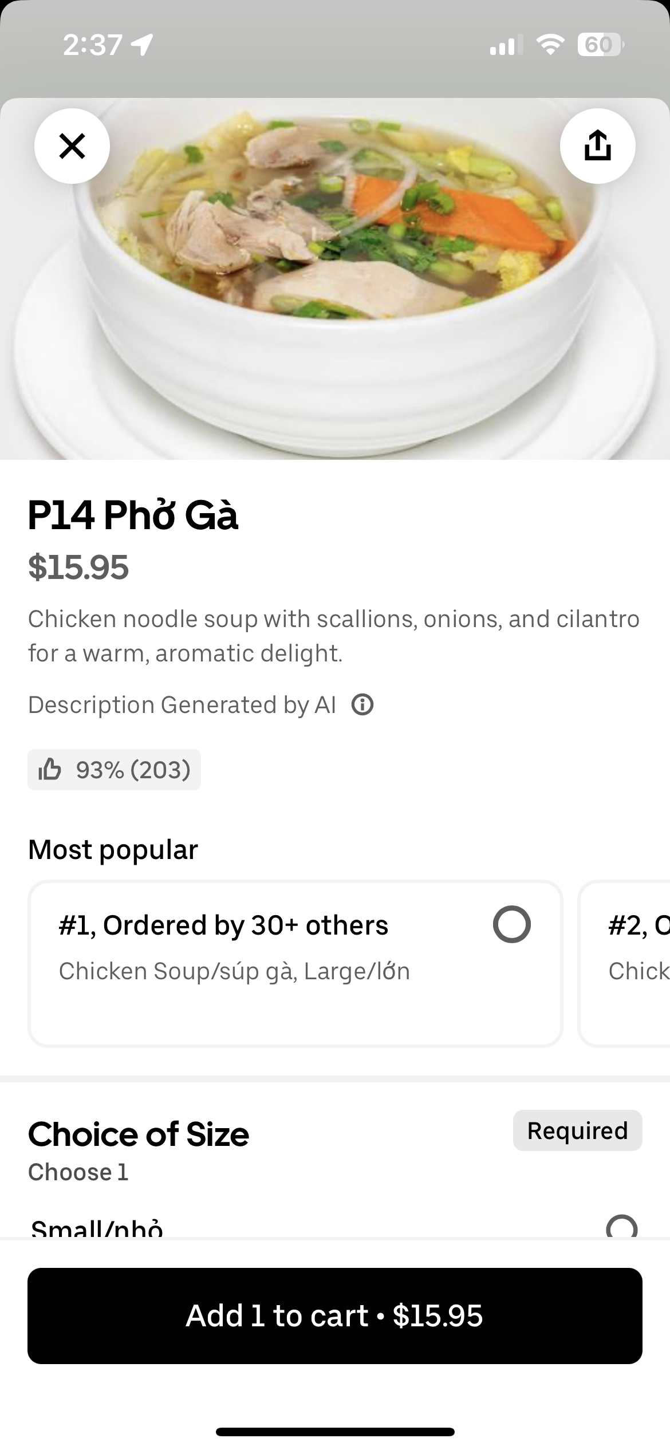The width and height of the screenshot is (670, 1450).
Task: Tap the share icon
Action: 597,146
